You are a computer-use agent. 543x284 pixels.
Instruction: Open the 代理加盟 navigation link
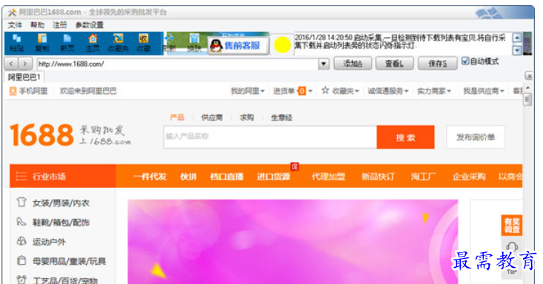click(x=328, y=177)
